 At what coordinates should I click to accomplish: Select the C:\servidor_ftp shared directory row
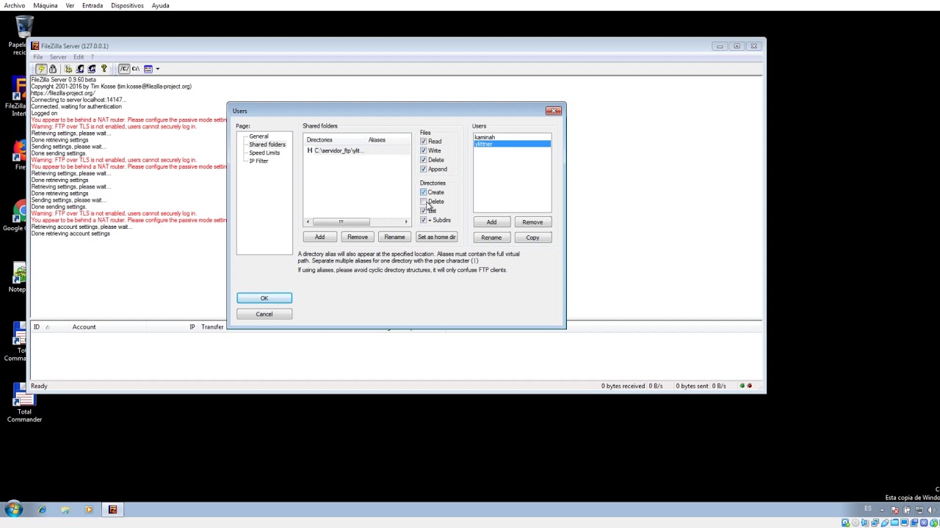pos(357,150)
